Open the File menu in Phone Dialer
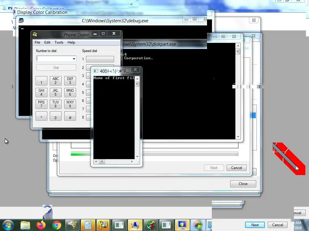The width and height of the screenshot is (309, 231). click(x=37, y=42)
